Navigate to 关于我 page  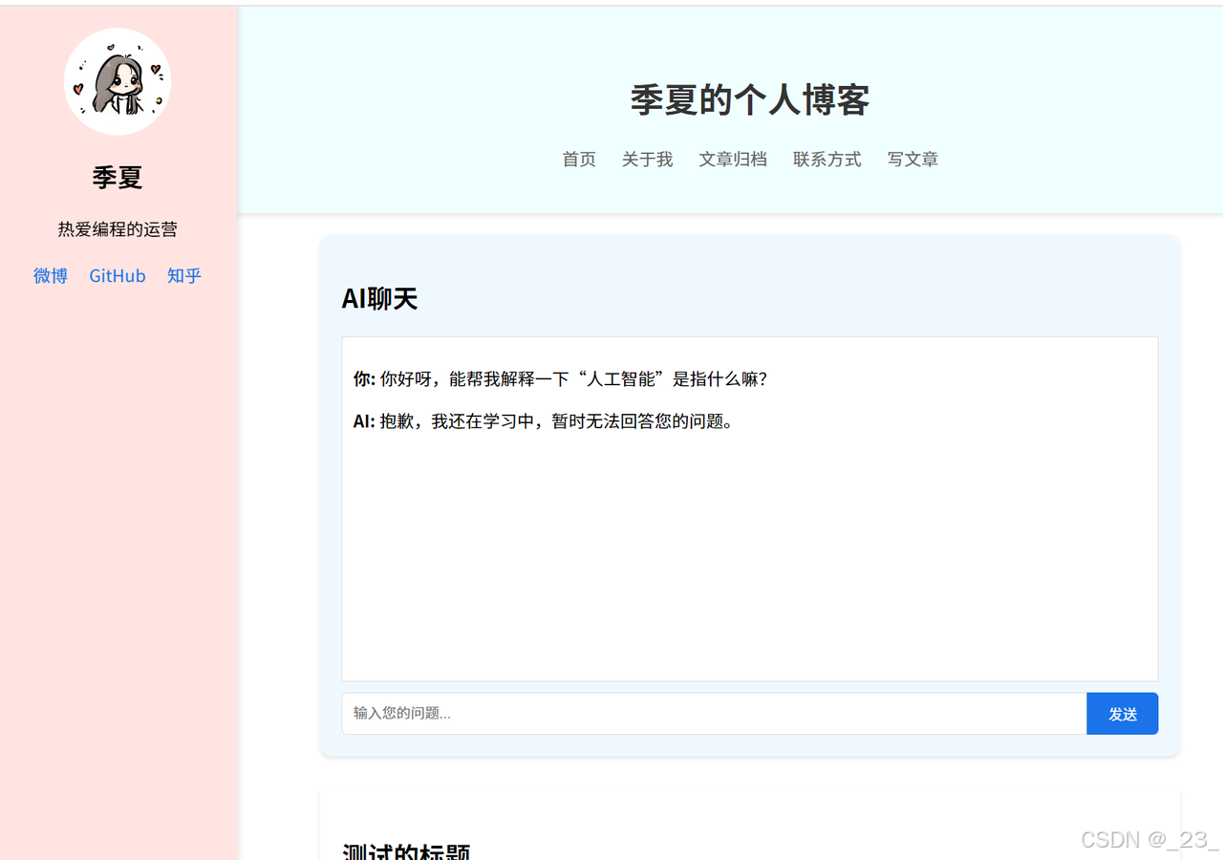coord(647,159)
